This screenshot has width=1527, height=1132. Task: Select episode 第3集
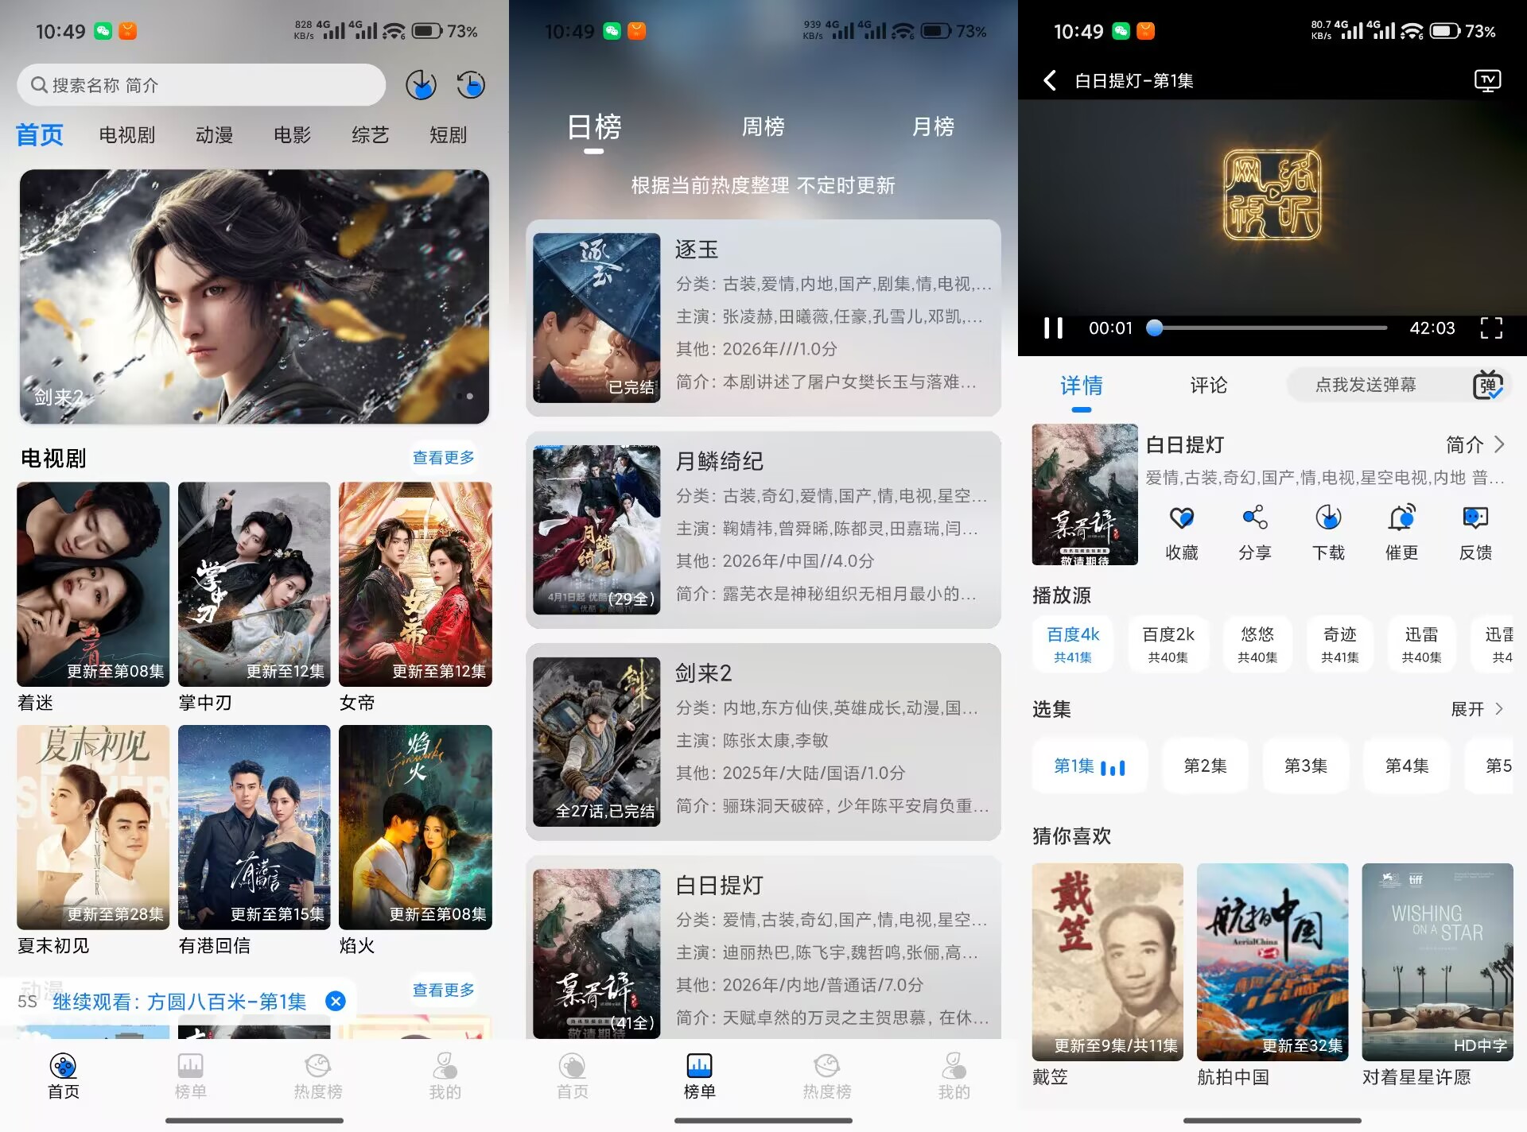click(x=1305, y=766)
